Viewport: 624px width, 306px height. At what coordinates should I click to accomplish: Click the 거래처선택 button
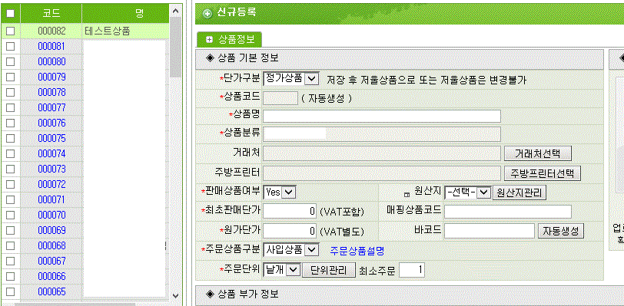click(538, 153)
